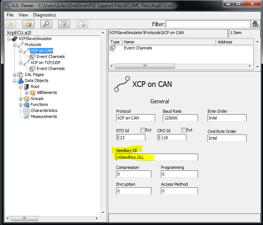Toggle the DTO Id Ext checkbox

coord(143,130)
